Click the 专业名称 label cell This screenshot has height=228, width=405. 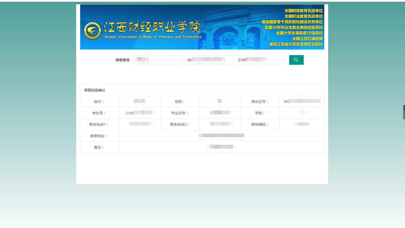[180, 113]
